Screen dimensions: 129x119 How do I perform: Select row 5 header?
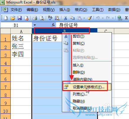(x=5, y=70)
